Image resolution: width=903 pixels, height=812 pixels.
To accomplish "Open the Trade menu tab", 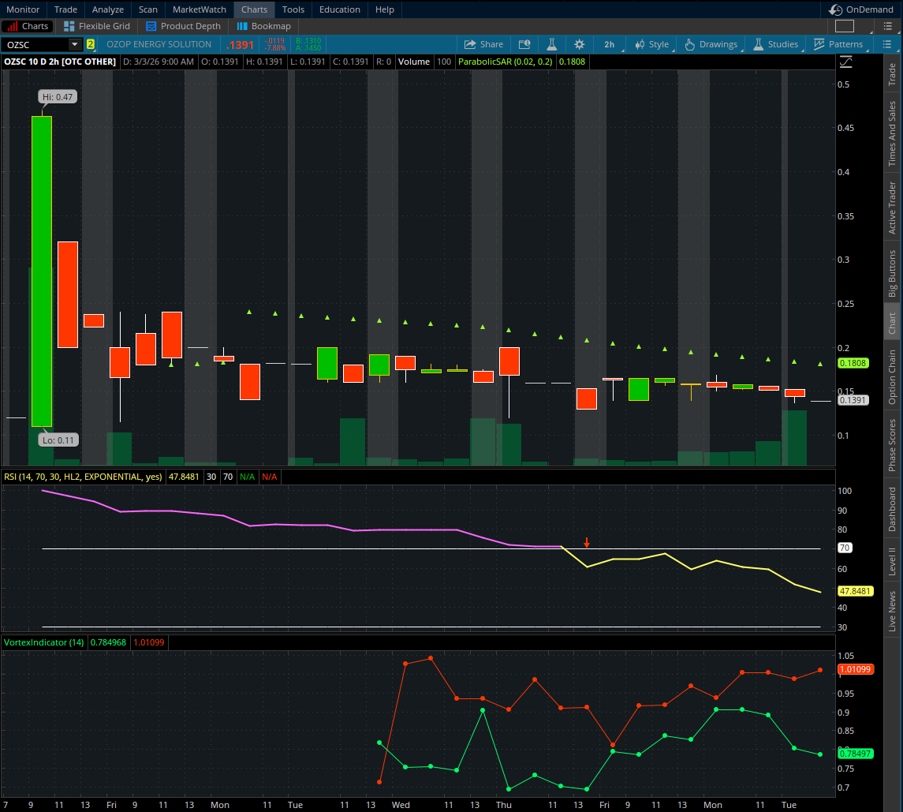I will point(65,9).
